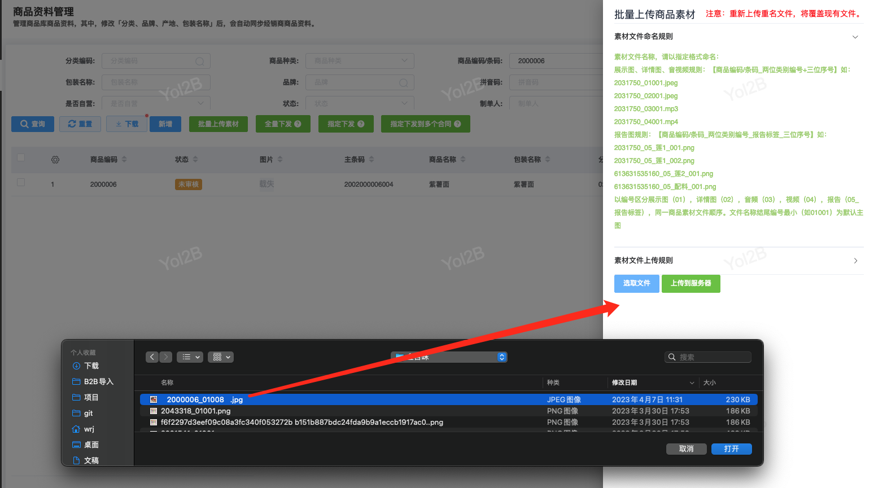Select file 2043318_01001.png in the list
Screen dimensions: 874x488
pos(448,411)
